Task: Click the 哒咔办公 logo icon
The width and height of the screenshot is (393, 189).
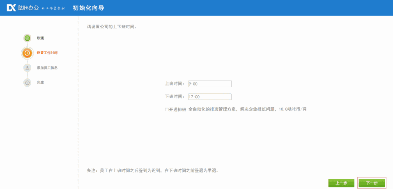Action: pyautogui.click(x=11, y=8)
